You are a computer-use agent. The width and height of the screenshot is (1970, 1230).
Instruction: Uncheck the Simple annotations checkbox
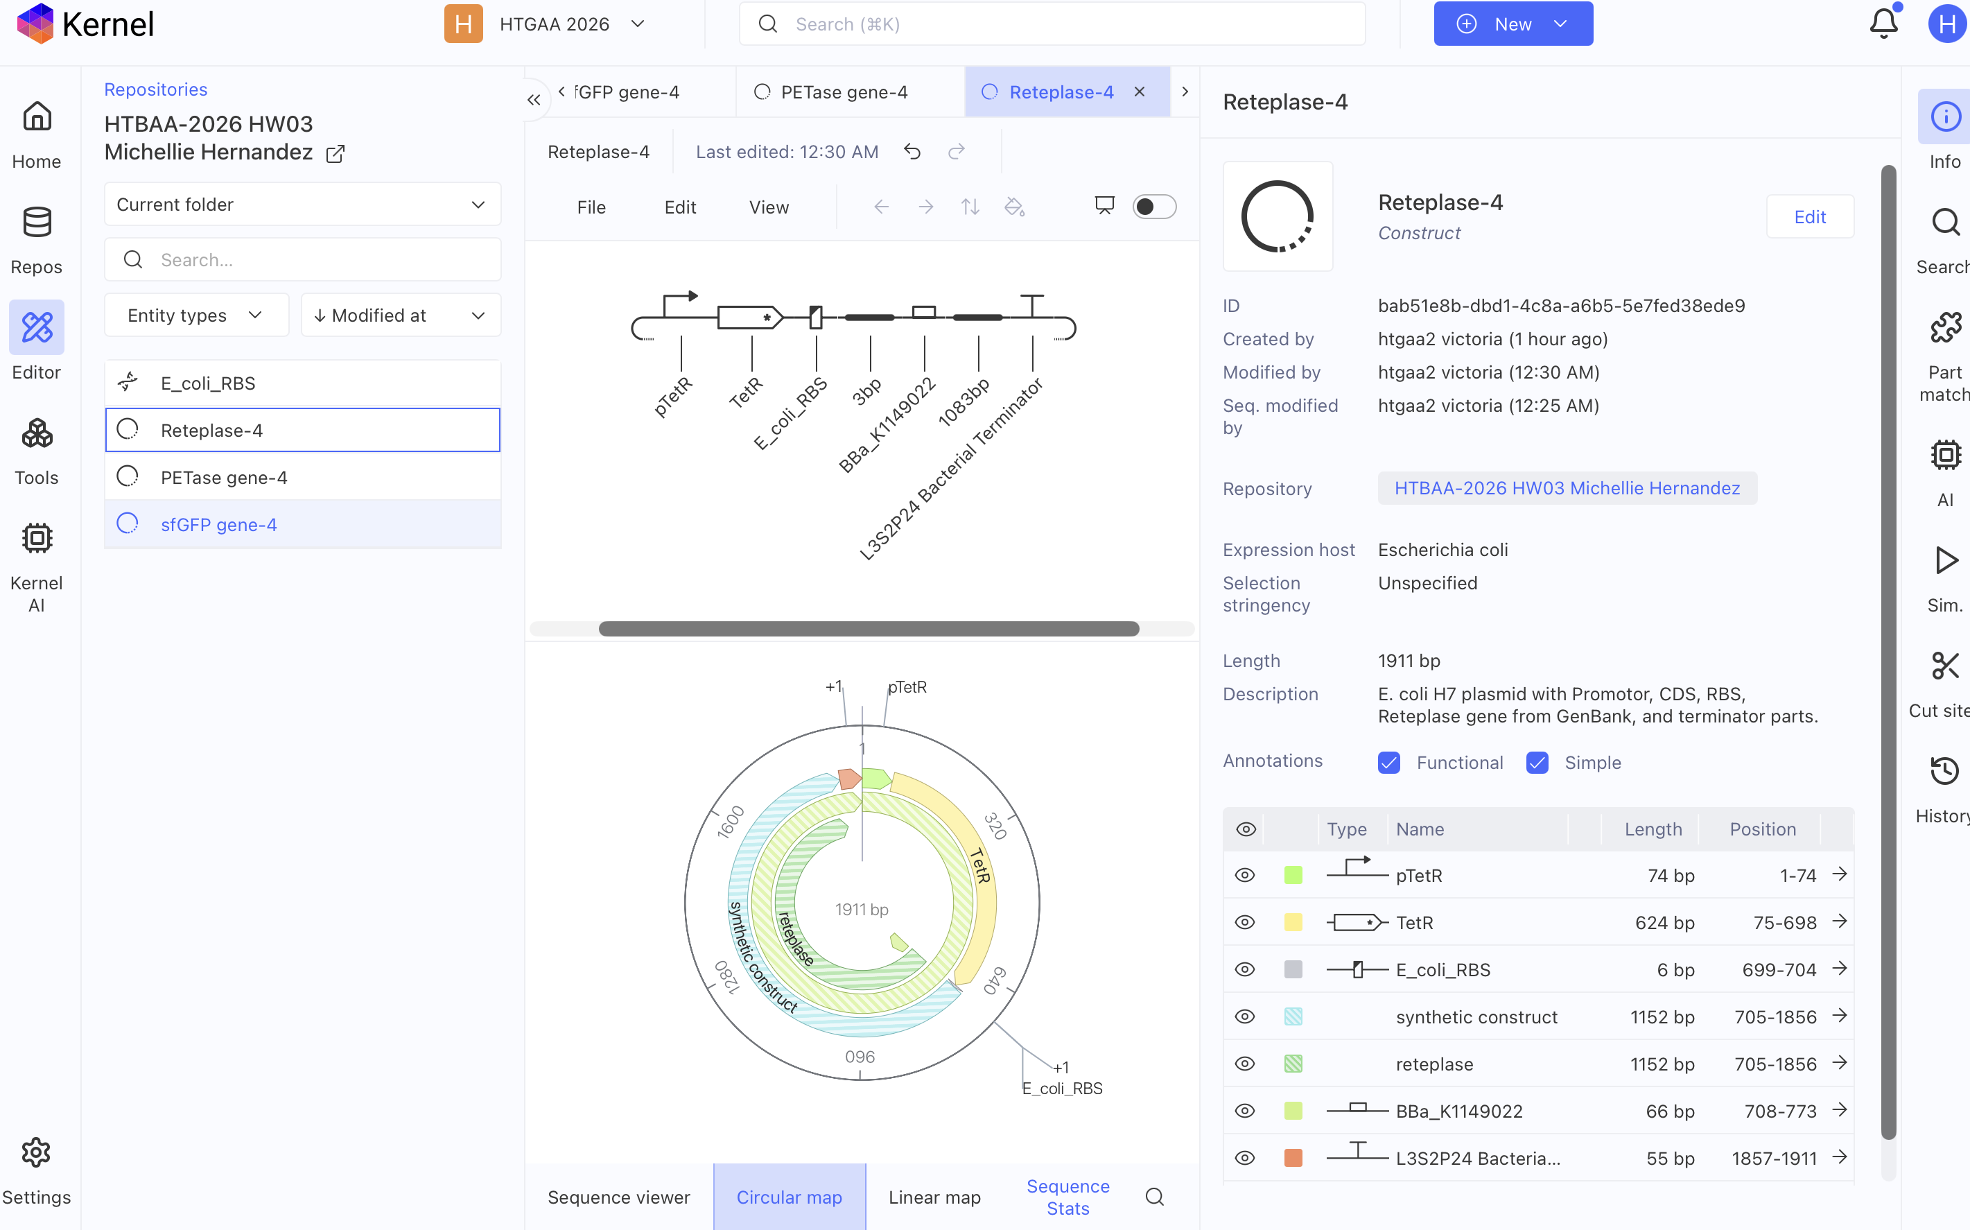pos(1537,763)
